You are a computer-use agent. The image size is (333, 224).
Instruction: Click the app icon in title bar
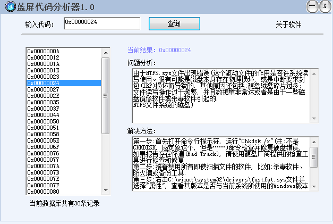(x=10, y=6)
